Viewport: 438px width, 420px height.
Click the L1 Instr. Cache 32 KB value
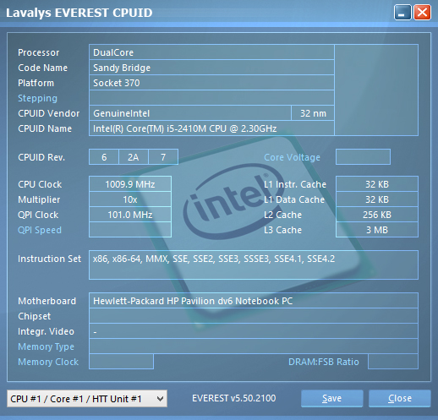(x=377, y=184)
